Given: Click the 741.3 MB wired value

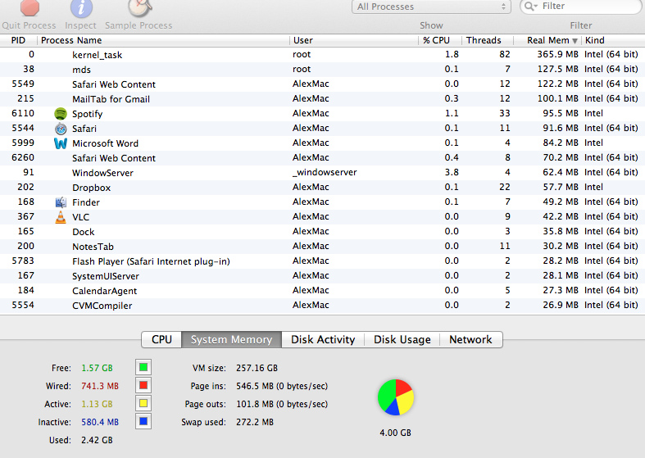Looking at the screenshot, I should pos(100,386).
